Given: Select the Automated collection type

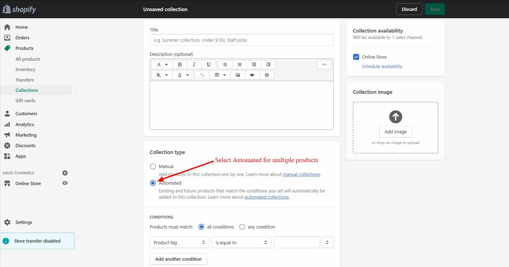Looking at the screenshot, I should tap(153, 183).
